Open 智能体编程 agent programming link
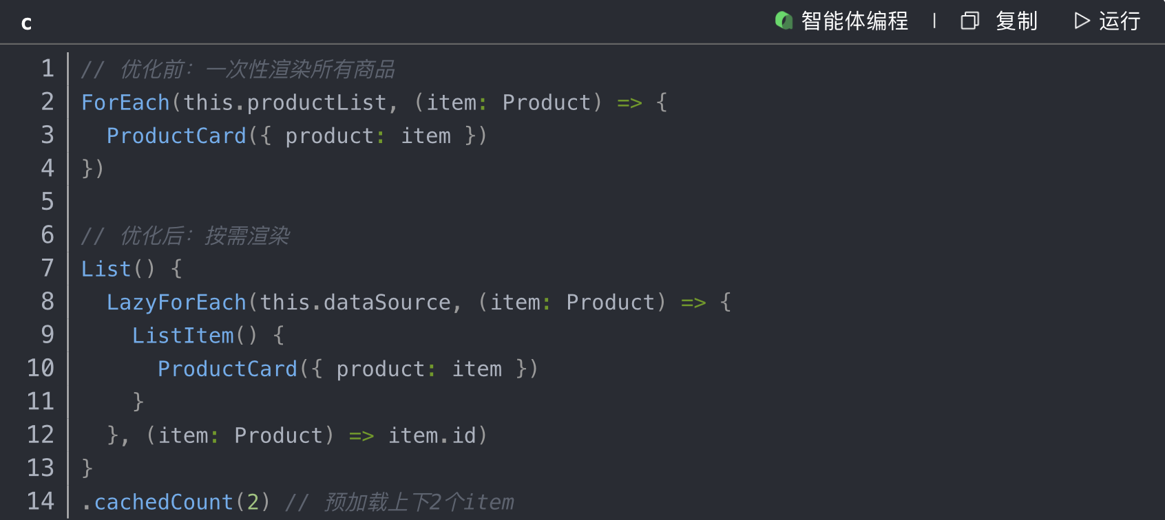 pyautogui.click(x=854, y=21)
